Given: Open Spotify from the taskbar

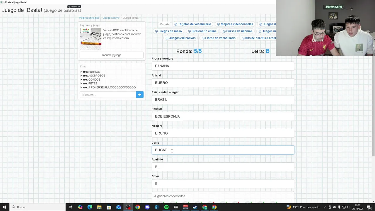Looking at the screenshot, I should coord(166,207).
